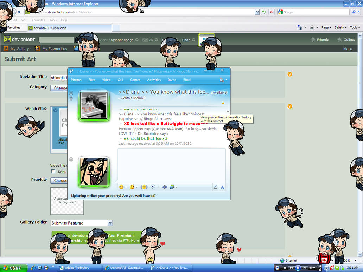Click the Friends icon in deviantART header

pos(313,40)
